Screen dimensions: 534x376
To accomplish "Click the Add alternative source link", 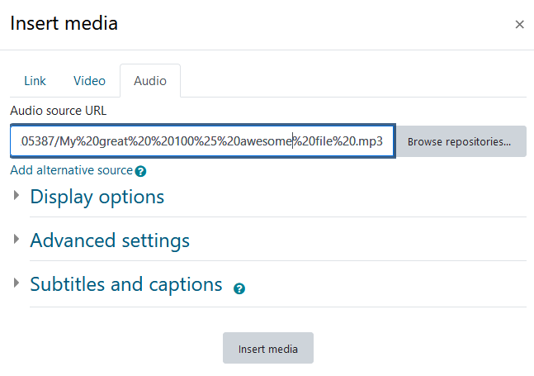I will 72,170.
